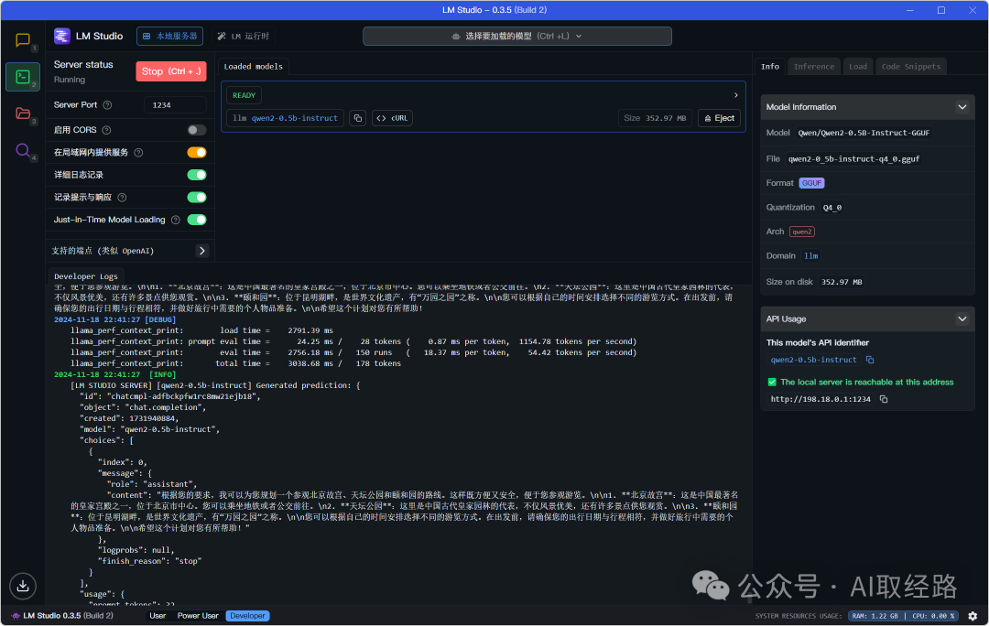This screenshot has width=989, height=626.
Task: Switch to the Info tab
Action: point(769,66)
